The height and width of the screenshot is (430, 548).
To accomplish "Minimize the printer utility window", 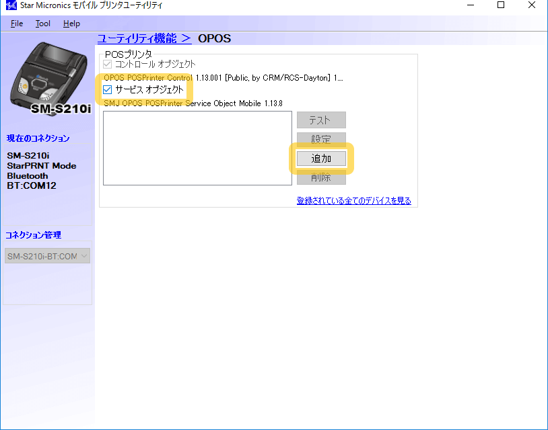I will (x=470, y=6).
